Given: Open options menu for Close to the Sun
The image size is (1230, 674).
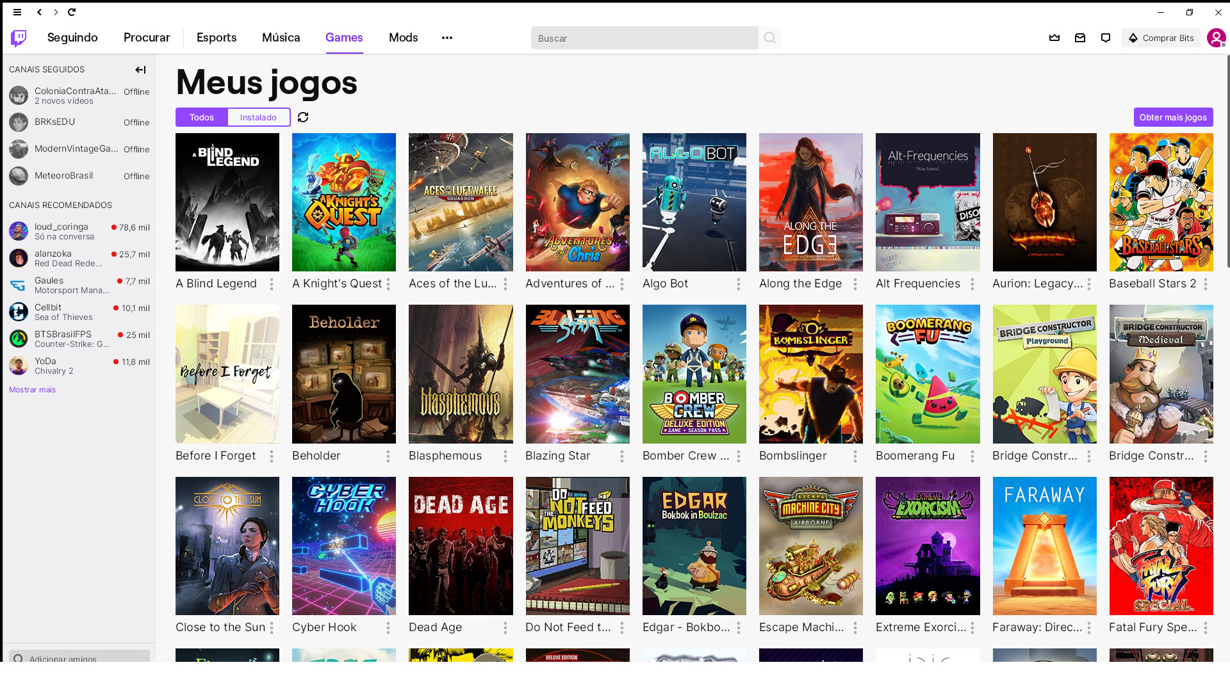Looking at the screenshot, I should tap(272, 628).
